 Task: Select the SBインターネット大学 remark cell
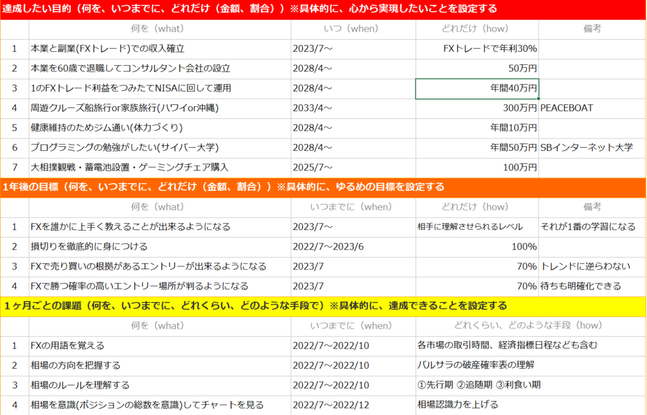pos(591,147)
